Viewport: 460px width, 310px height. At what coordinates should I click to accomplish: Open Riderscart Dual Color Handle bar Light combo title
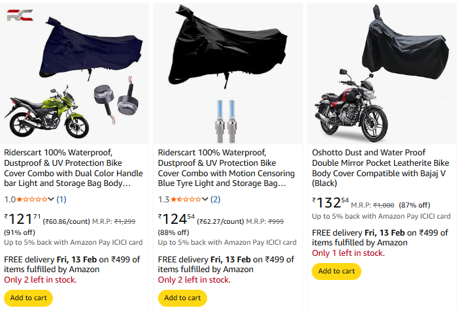(73, 168)
